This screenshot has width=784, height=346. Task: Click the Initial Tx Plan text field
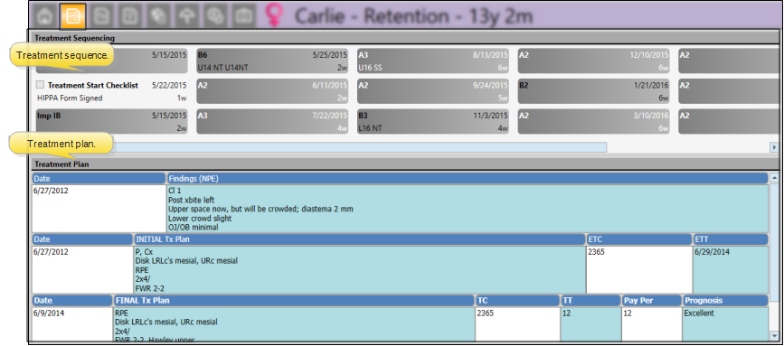(x=360, y=270)
